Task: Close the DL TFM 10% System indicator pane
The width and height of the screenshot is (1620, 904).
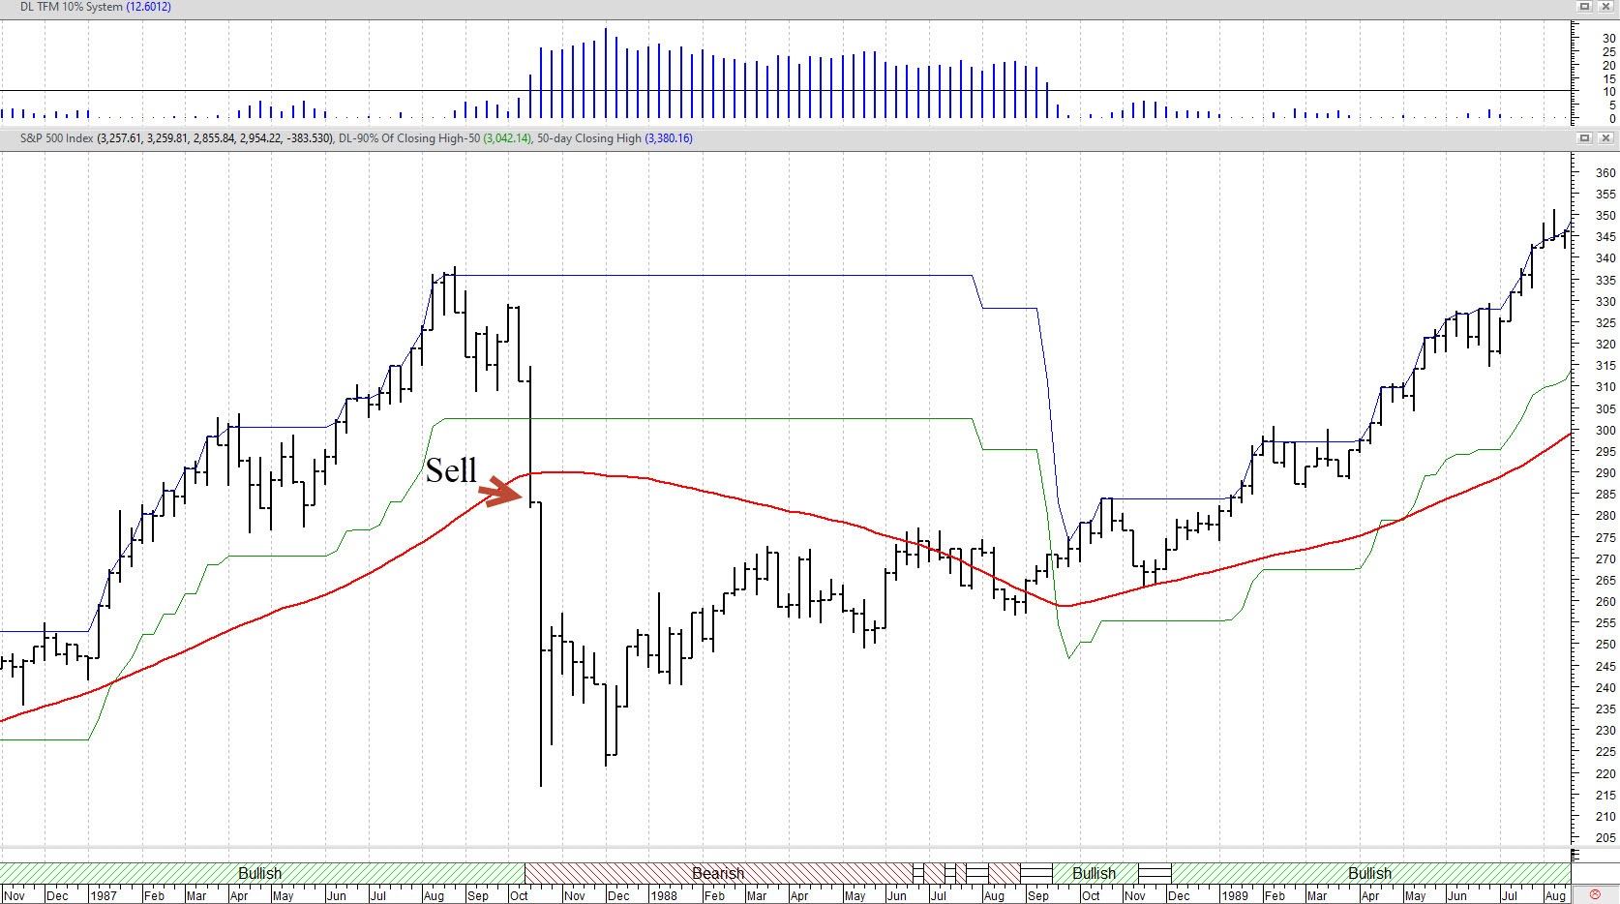Action: point(1605,6)
